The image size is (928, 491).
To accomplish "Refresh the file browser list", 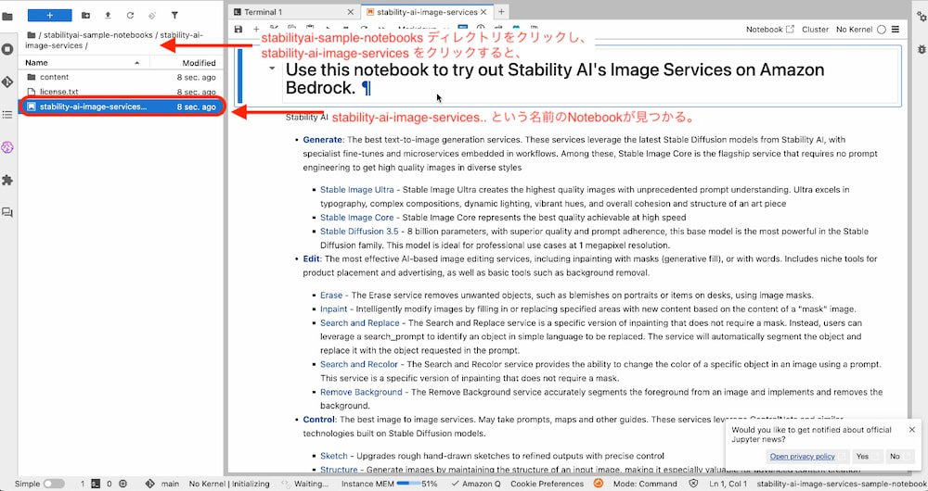I will [x=130, y=16].
